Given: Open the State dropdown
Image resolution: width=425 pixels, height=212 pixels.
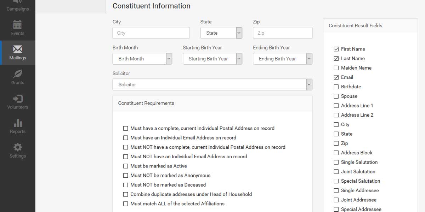Looking at the screenshot, I should [x=221, y=33].
